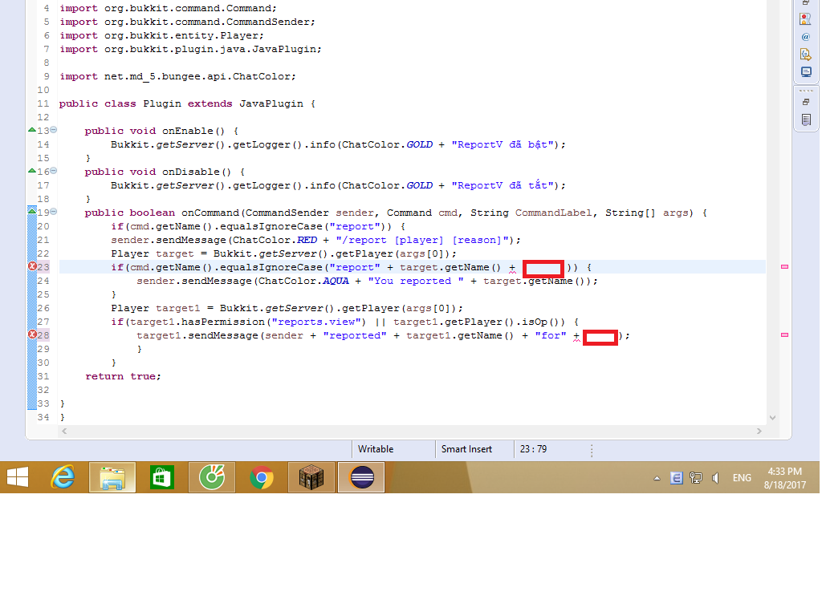Launch Internet Explorer from the taskbar
822x616 pixels.
pyautogui.click(x=63, y=478)
